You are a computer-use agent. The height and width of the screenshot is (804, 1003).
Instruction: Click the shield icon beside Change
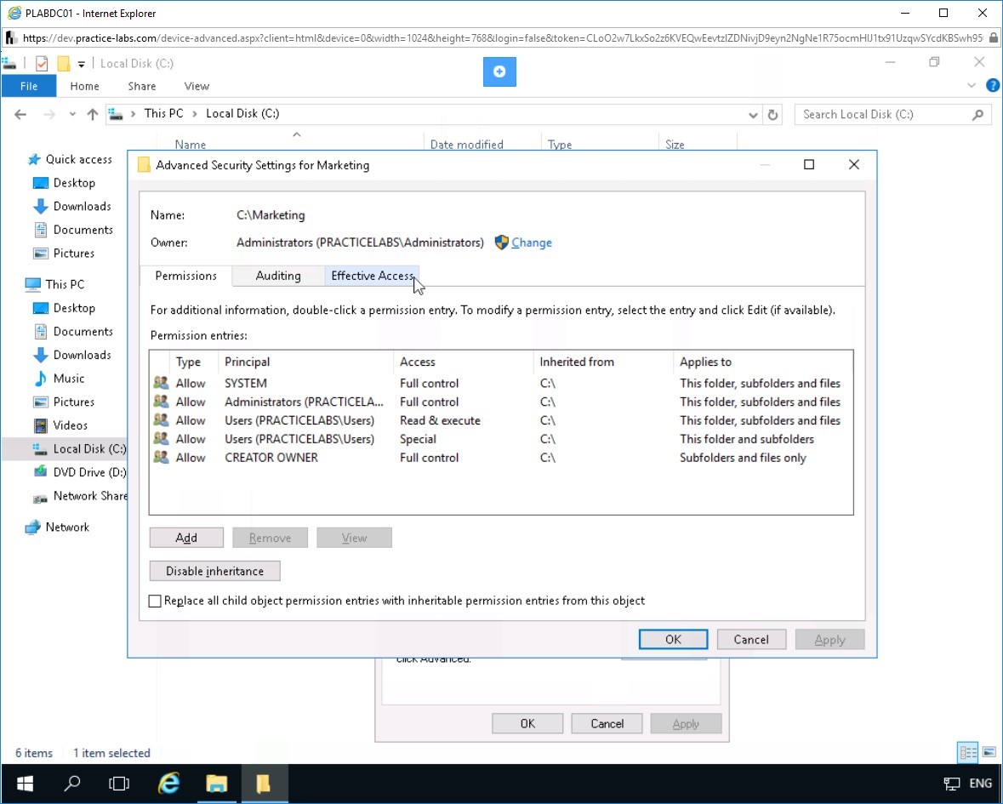(502, 242)
